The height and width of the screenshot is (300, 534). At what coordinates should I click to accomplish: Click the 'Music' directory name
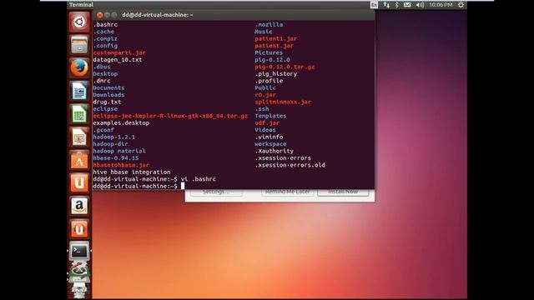[x=264, y=32]
